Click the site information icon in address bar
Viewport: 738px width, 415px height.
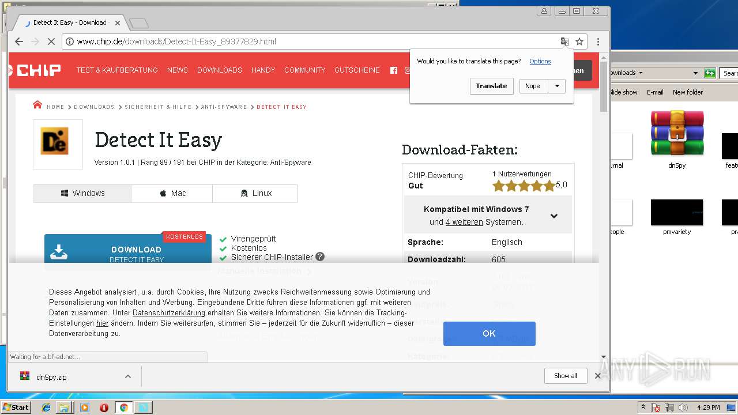(69, 41)
